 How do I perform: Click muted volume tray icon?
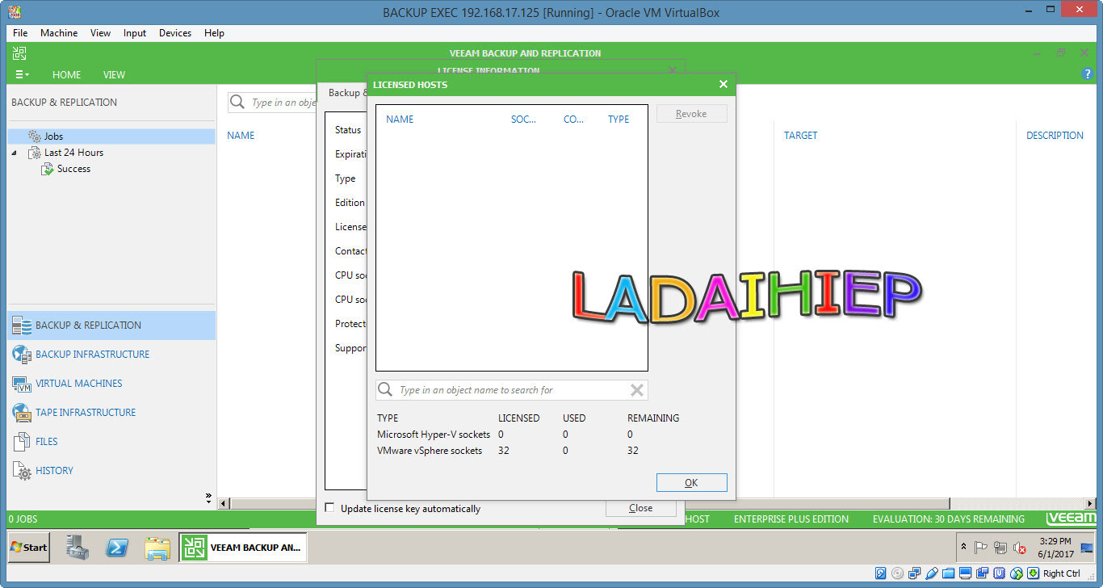[1019, 548]
